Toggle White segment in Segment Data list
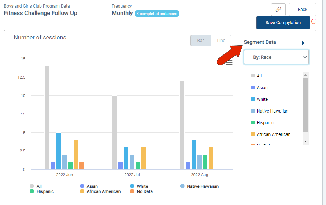Screen dimensions: 326x205 tap(259, 99)
